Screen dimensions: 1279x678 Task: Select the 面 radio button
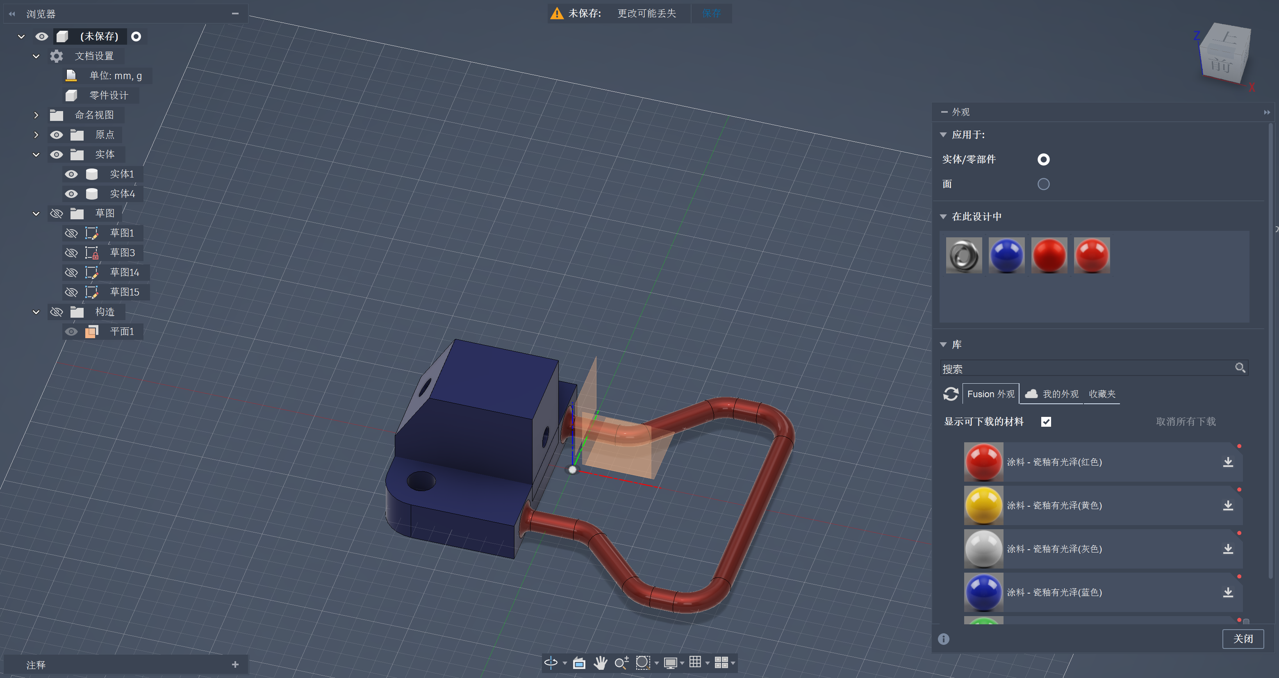[1043, 184]
